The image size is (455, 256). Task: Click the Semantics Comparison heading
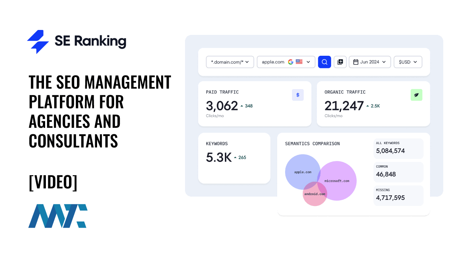coord(312,144)
